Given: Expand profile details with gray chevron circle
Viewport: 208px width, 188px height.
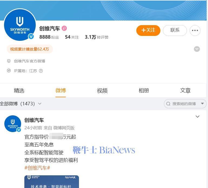Looking at the screenshot, I should pyautogui.click(x=197, y=49).
